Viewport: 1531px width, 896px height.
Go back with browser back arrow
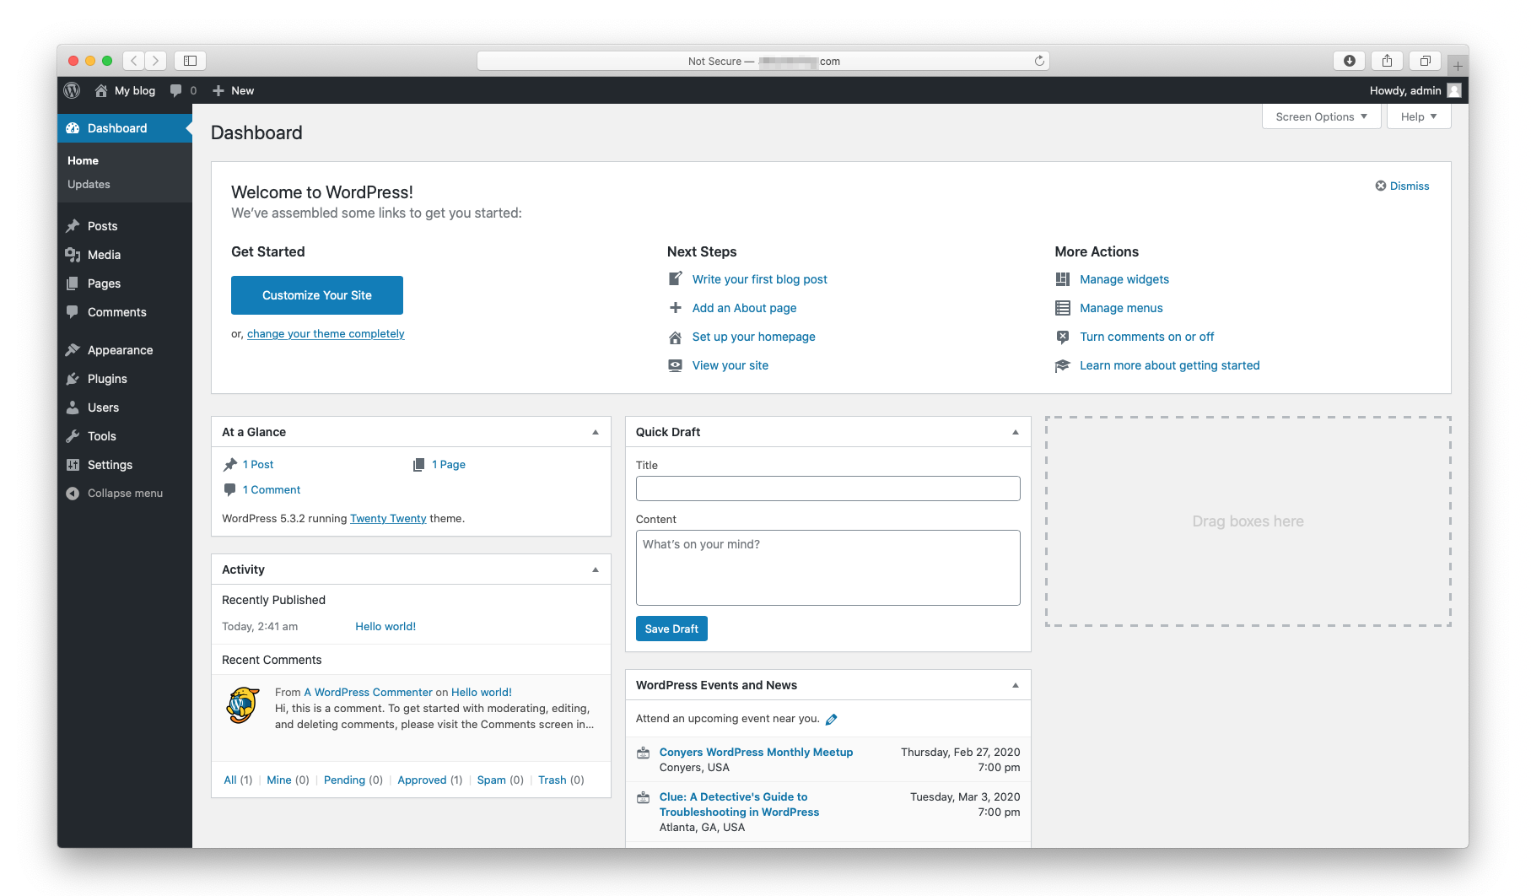[134, 61]
